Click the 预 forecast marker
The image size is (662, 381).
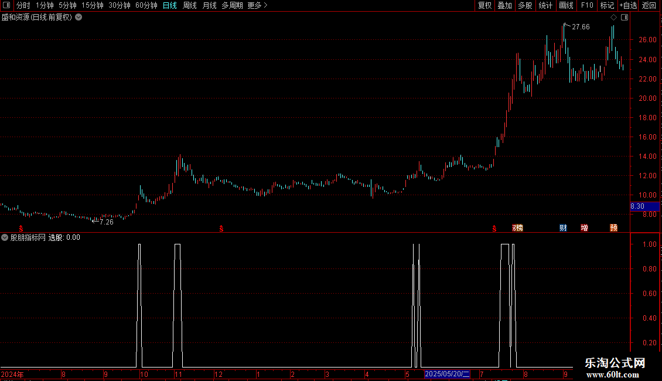(x=614, y=228)
